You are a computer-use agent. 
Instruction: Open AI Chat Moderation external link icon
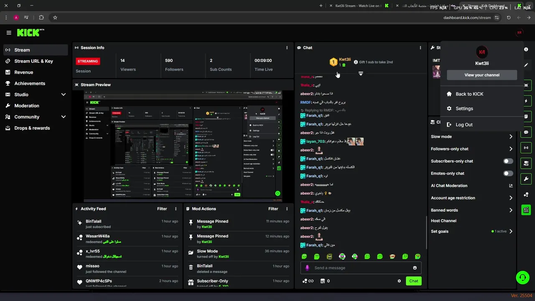coord(511,186)
